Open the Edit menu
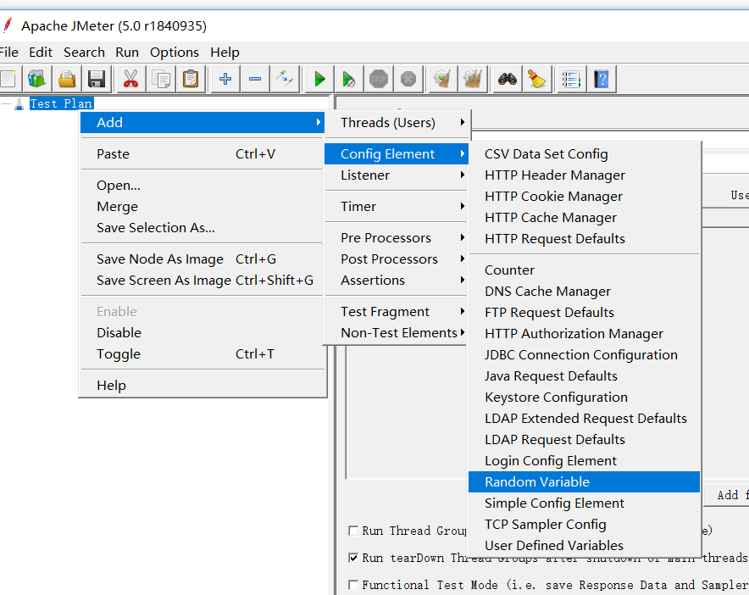Viewport: 749px width, 595px height. coord(40,52)
